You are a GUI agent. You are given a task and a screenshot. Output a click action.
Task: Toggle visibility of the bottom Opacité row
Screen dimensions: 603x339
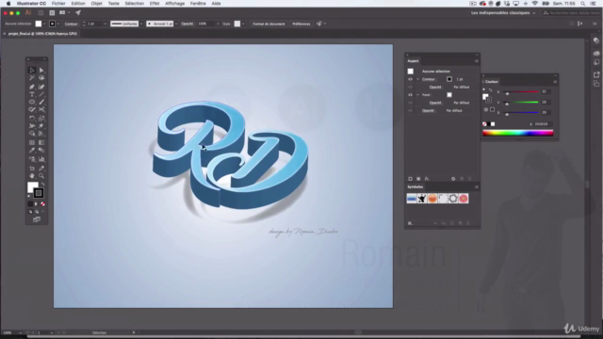pos(410,111)
